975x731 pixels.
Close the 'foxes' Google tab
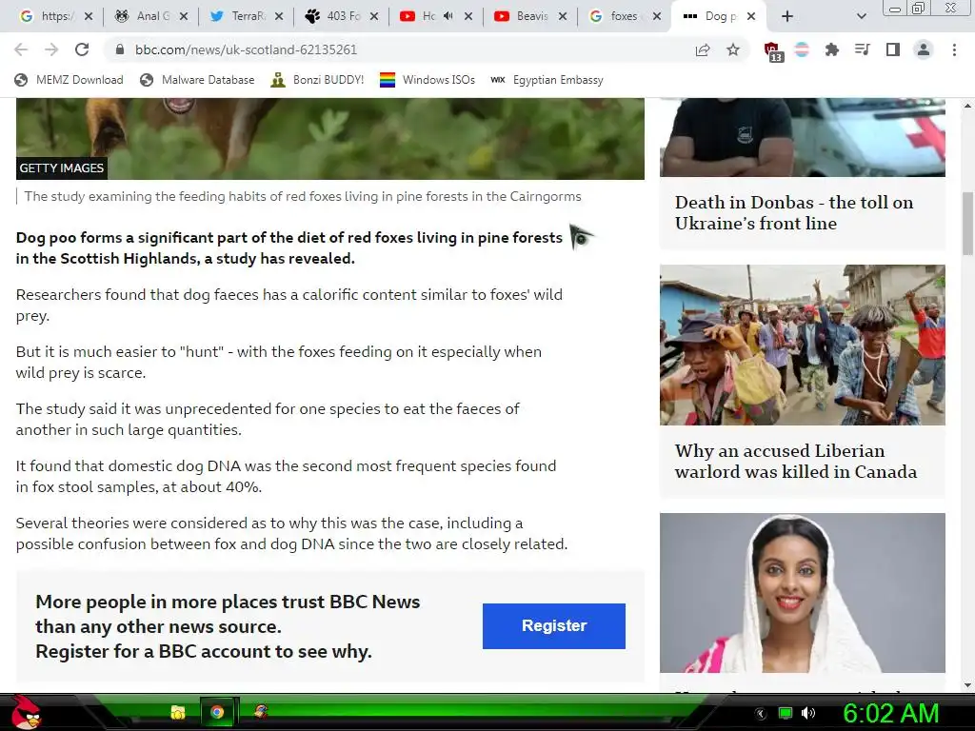coord(657,17)
